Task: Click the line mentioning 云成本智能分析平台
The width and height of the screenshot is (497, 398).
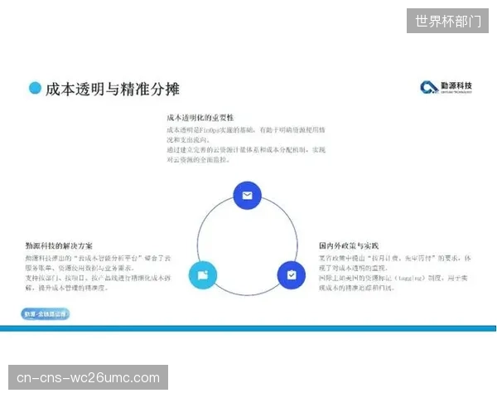Action: (98, 258)
